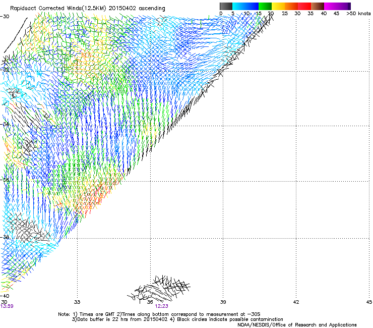The width and height of the screenshot is (373, 328).
Task: Click longitude axis label '45'
Action: click(369, 302)
